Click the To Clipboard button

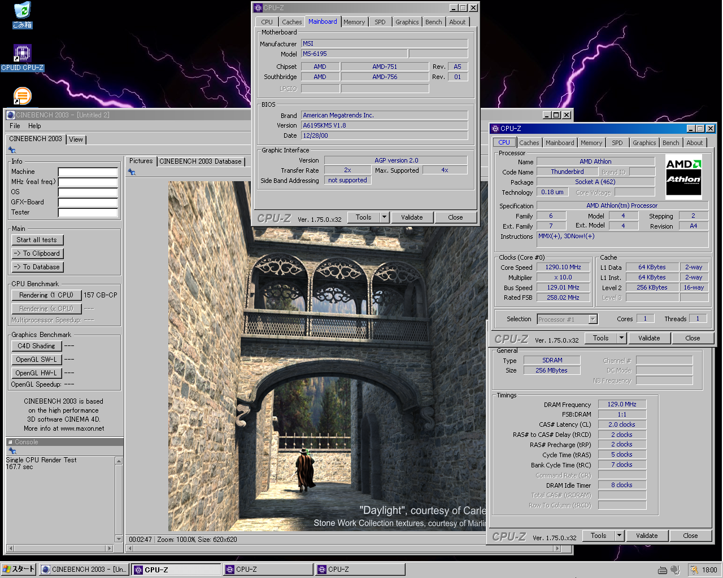(37, 253)
